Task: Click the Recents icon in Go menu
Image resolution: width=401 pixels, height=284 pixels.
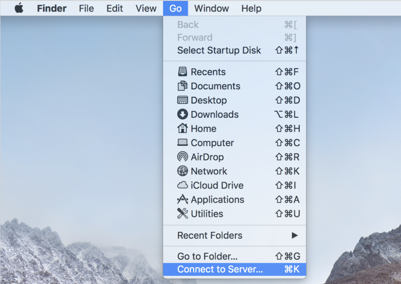Action: (183, 72)
